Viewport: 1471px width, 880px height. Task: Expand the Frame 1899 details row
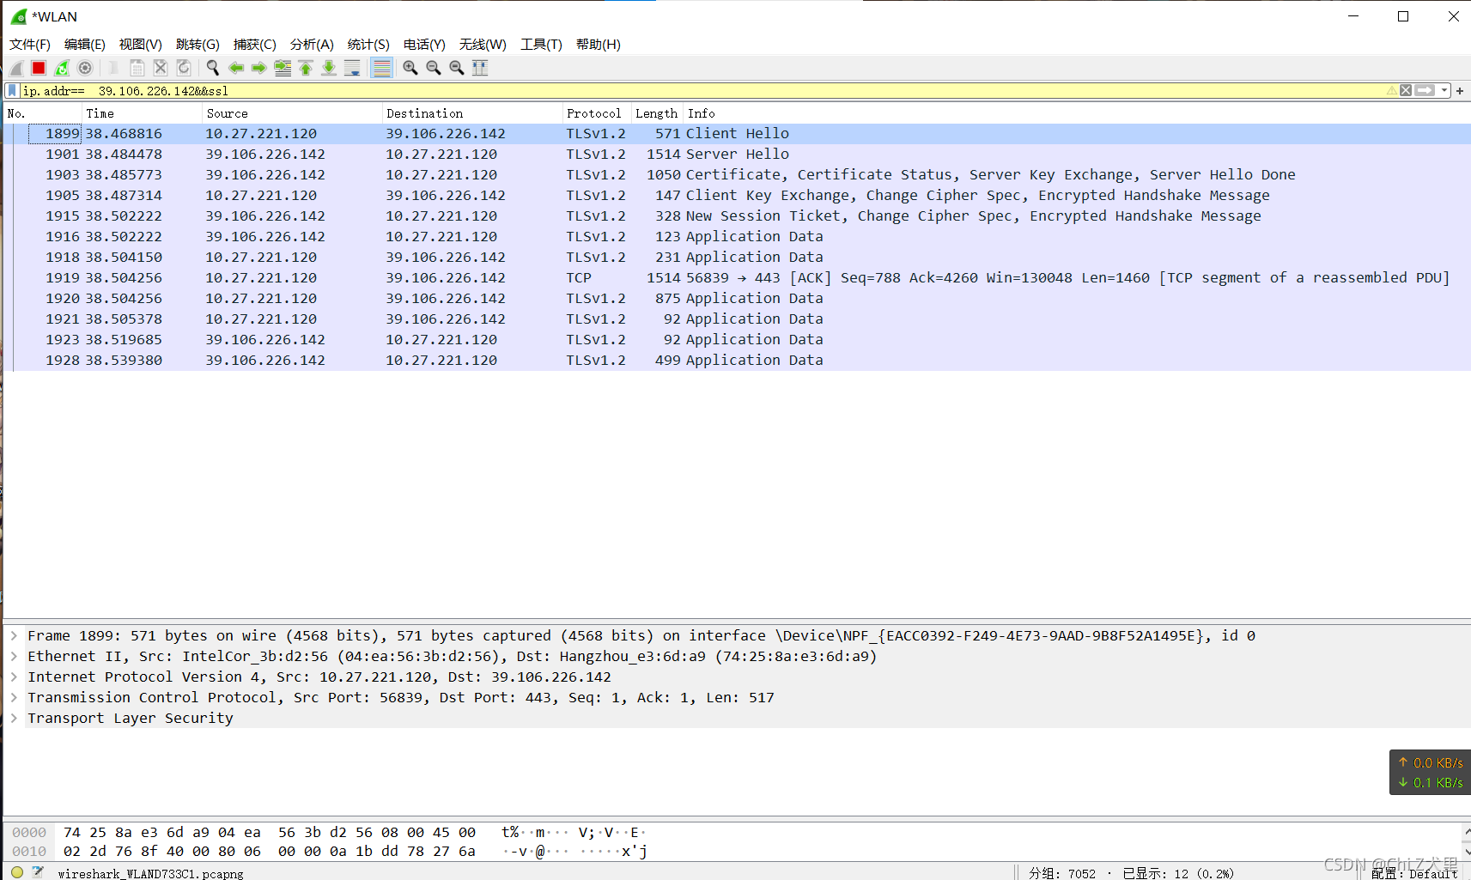pos(15,635)
